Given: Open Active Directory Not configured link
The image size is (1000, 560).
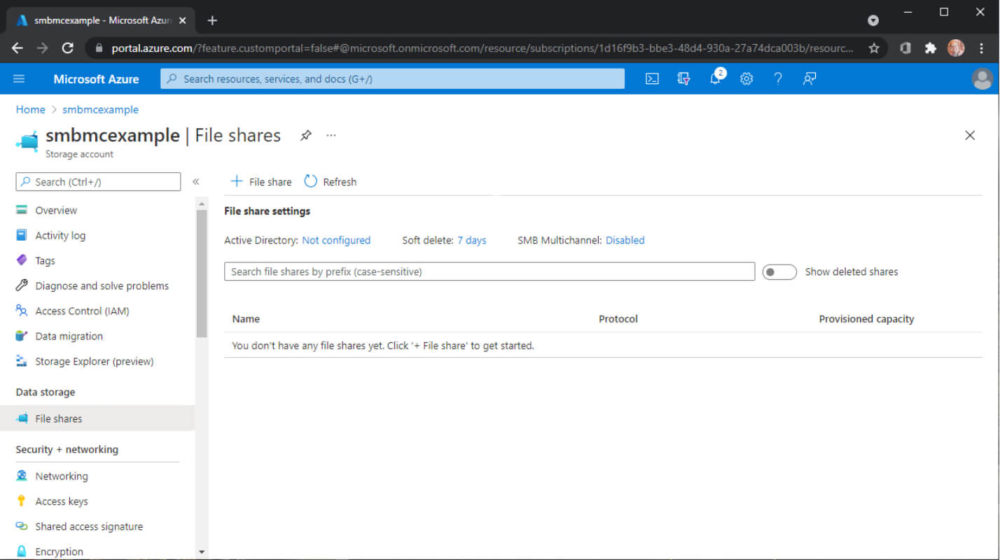Looking at the screenshot, I should click(336, 240).
